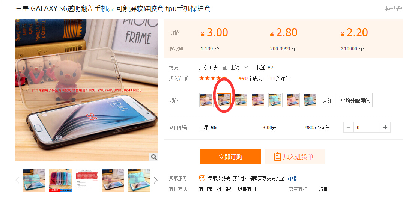Screen dimensions: 403x202
Task: Select the multicolor cases thumbnail
Action: click(60, 180)
